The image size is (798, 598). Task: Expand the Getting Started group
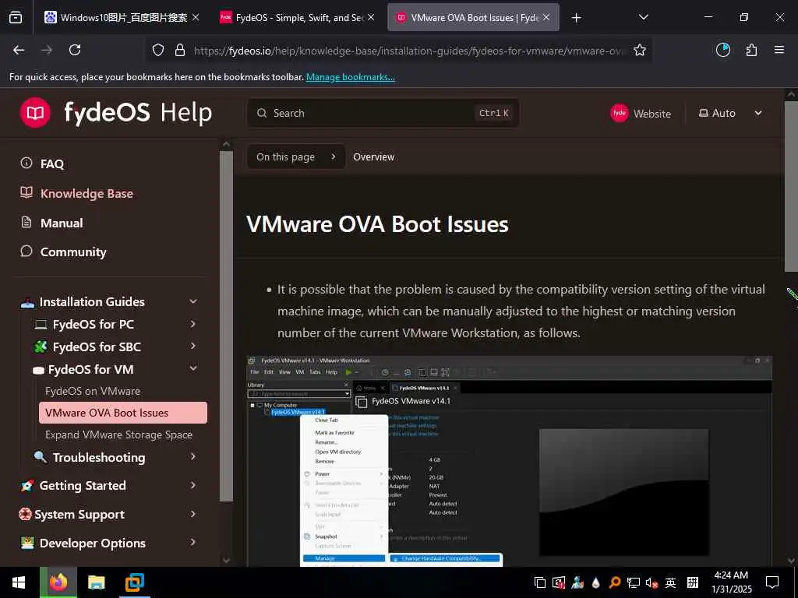pyautogui.click(x=193, y=485)
